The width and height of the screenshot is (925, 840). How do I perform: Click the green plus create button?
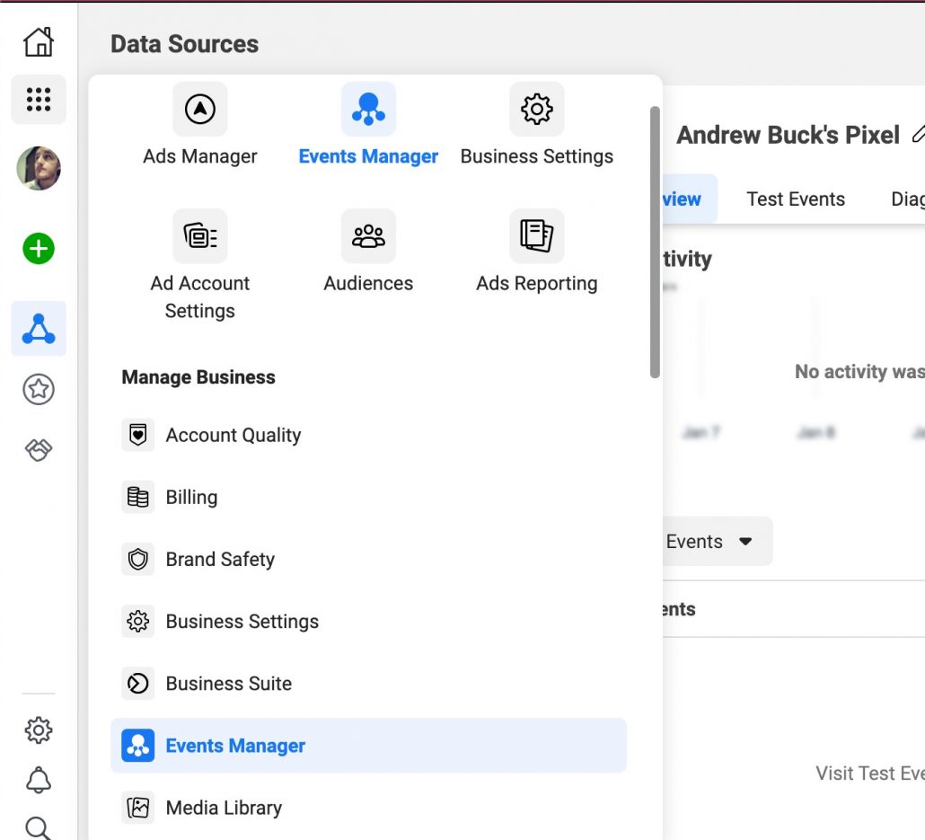[x=39, y=249]
